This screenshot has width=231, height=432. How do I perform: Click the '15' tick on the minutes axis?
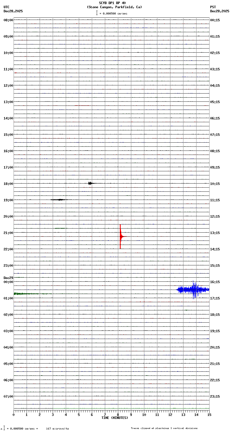[209, 415]
